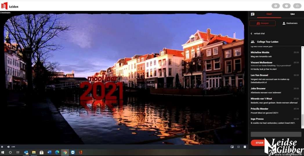Image resolution: width=304 pixels, height=156 pixels.
Task: Click the power logout icon
Action: (x=297, y=6)
